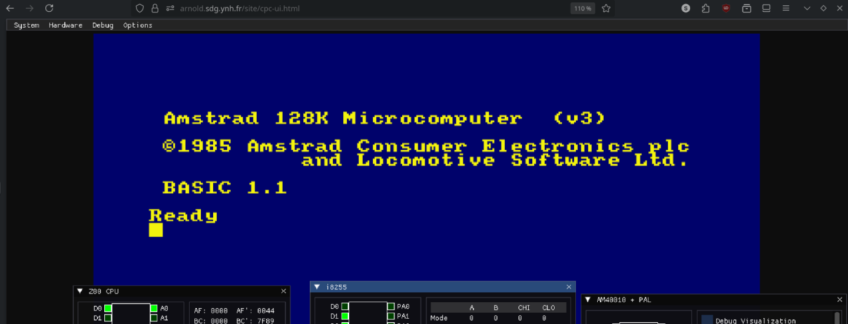Viewport: 848px width, 324px height.
Task: View site security via the padlock icon
Action: click(155, 8)
